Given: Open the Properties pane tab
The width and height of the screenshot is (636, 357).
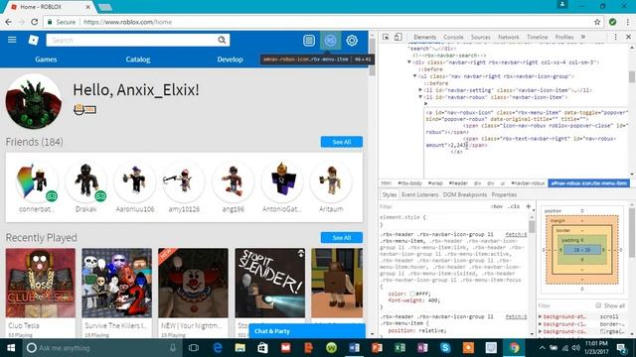Looking at the screenshot, I should pos(504,194).
